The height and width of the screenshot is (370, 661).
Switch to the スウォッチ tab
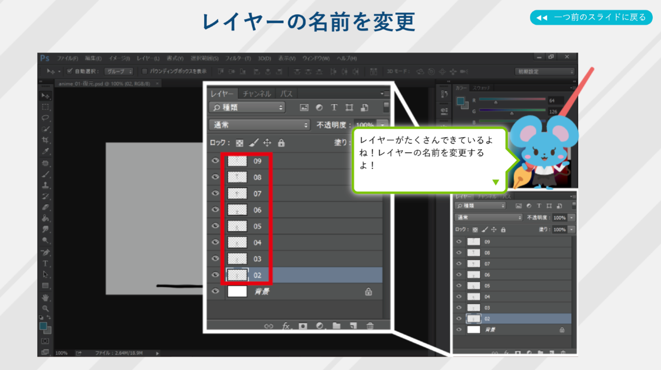[482, 88]
